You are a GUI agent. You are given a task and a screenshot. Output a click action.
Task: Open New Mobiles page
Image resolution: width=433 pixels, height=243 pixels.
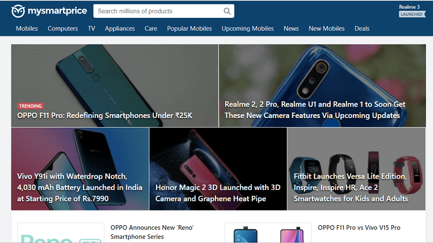click(x=326, y=29)
